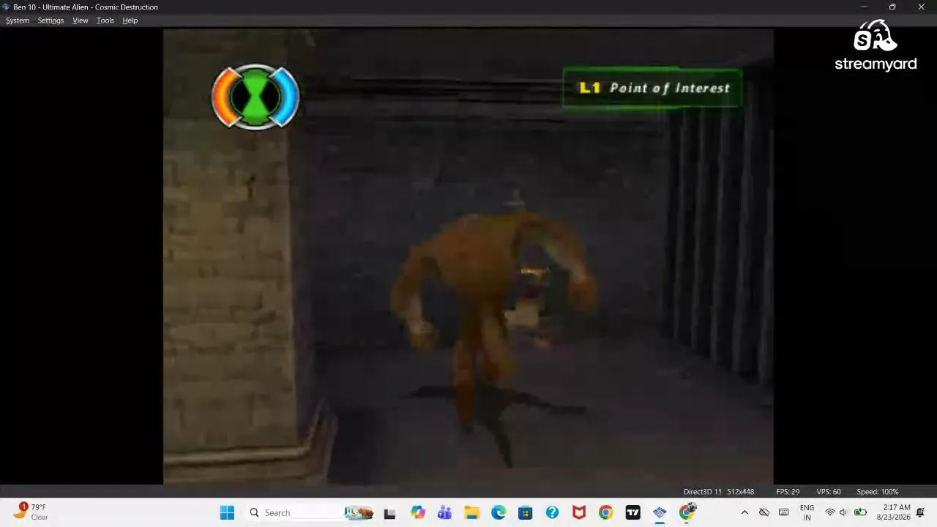Open the Settings menu
Screen dimensions: 937x527
51,20
